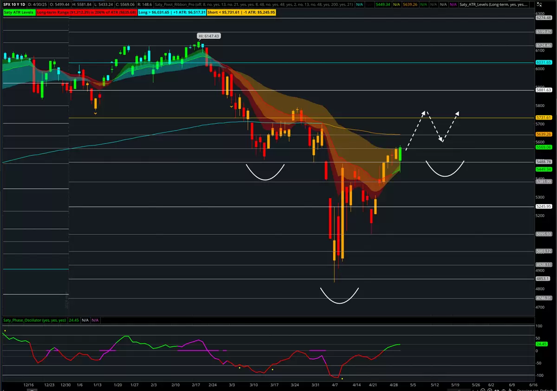Select the white arc drawing near May 12

point(445,168)
